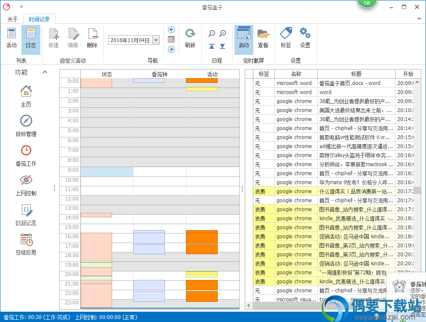Open the 查看 screenshots folder
This screenshot has height=322, width=426.
[263, 38]
